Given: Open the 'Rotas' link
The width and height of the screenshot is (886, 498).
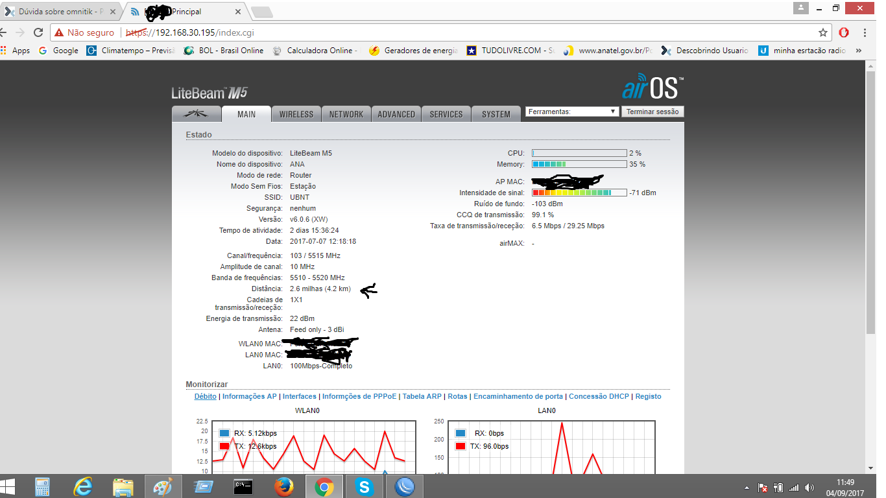Looking at the screenshot, I should click(457, 396).
